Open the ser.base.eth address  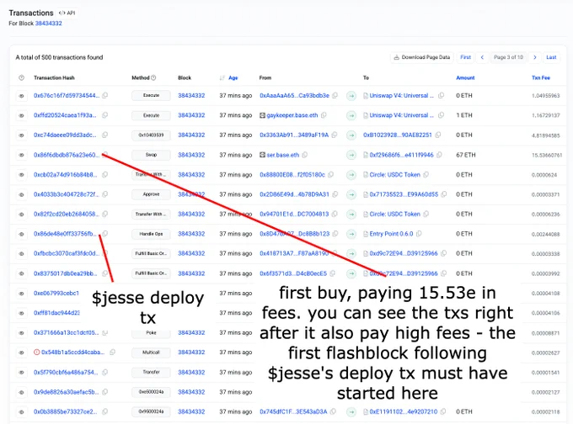click(283, 155)
